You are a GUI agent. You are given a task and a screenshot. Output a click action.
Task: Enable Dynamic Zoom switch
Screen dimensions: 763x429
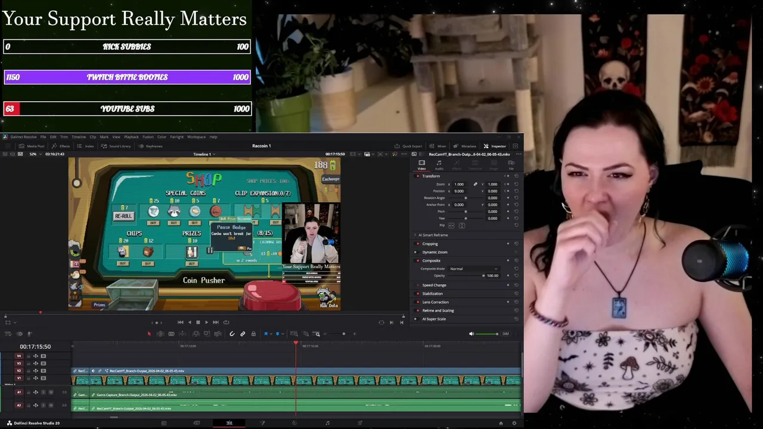(x=417, y=252)
